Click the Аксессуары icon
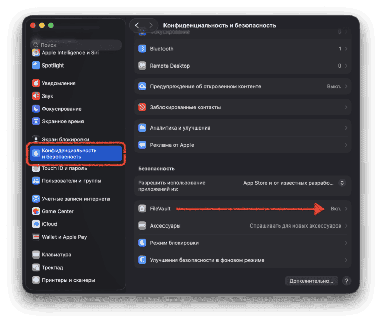382x323 pixels. pos(142,225)
